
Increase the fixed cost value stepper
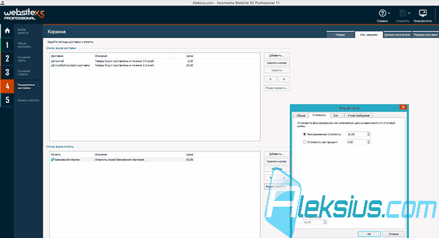369,133
